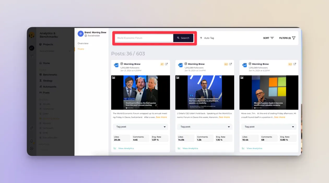
Task: Click the Socialinsider logo atop the left rail
Action: tap(32, 35)
